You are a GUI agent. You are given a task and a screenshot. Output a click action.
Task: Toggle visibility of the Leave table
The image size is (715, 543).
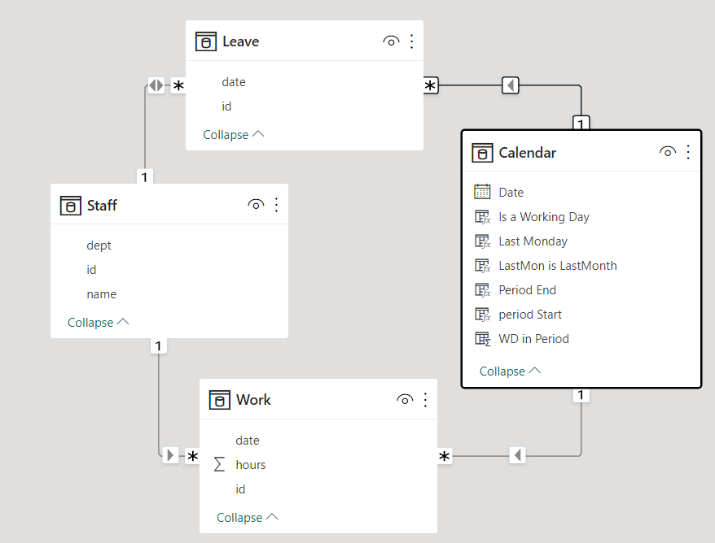tap(391, 41)
